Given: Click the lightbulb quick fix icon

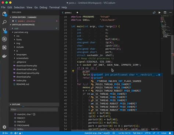Looking at the screenshot, I should pyautogui.click(x=73, y=71).
